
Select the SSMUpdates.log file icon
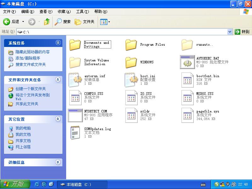pyautogui.click(x=75, y=133)
